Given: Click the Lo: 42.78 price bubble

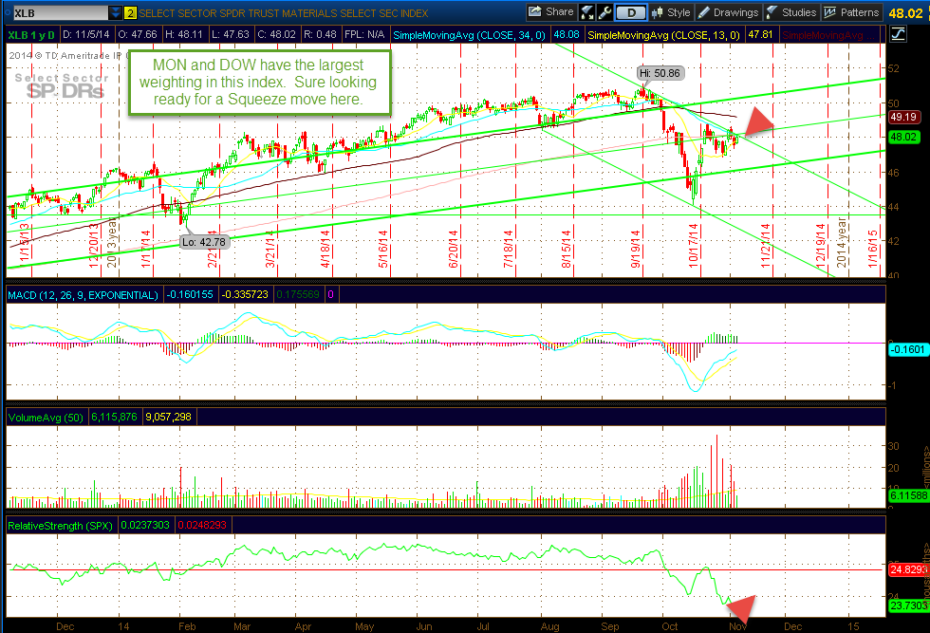Looking at the screenshot, I should pyautogui.click(x=205, y=241).
